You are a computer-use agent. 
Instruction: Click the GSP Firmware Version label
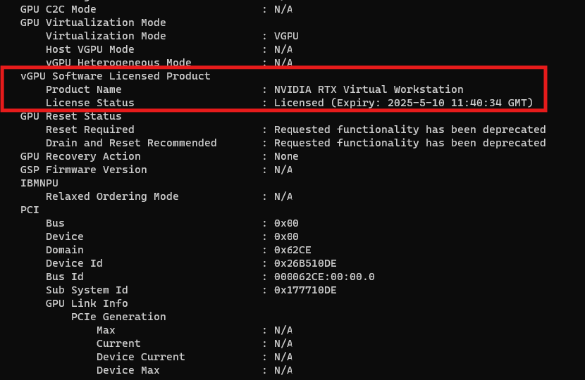click(x=83, y=170)
